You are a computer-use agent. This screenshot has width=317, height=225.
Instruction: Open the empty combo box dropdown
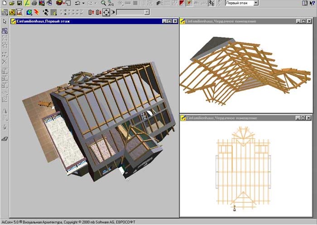147,12
